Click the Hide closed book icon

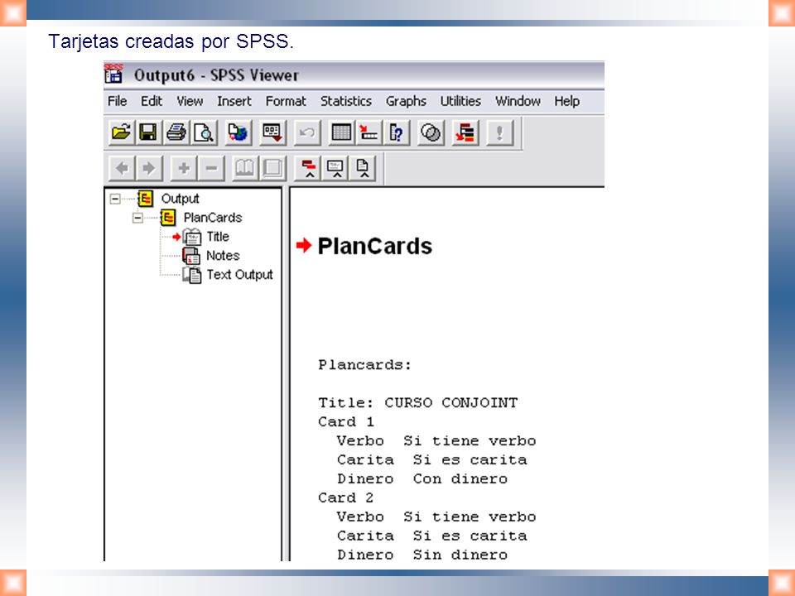tap(272, 168)
